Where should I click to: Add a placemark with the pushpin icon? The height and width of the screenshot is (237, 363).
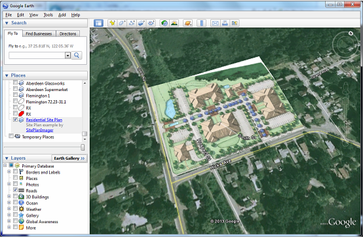click(x=113, y=23)
